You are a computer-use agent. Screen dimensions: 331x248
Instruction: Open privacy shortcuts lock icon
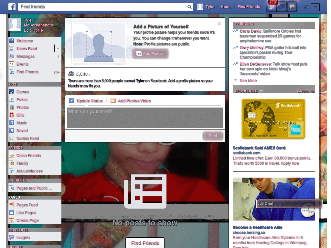click(x=306, y=7)
